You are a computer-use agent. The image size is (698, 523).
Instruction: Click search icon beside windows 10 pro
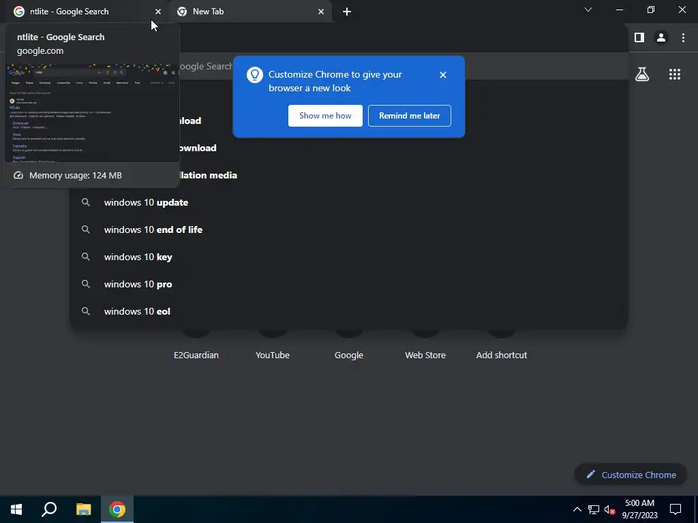click(86, 284)
